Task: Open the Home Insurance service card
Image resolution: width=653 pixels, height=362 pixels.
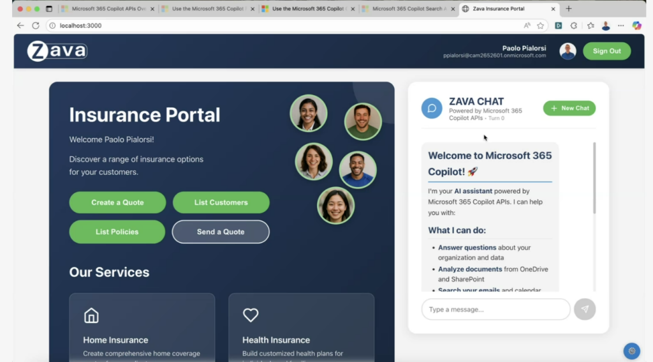Action: (x=142, y=328)
